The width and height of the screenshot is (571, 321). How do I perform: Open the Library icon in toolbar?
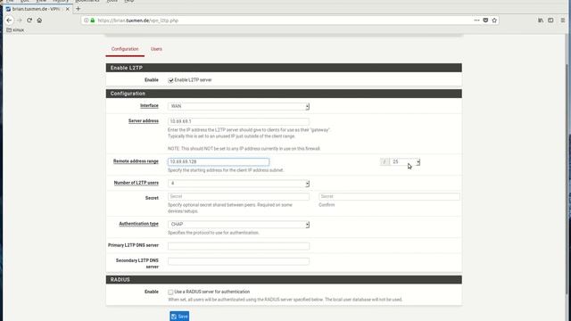[541, 21]
